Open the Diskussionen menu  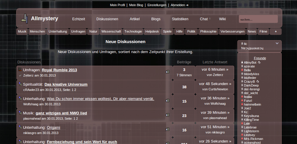(x=107, y=19)
